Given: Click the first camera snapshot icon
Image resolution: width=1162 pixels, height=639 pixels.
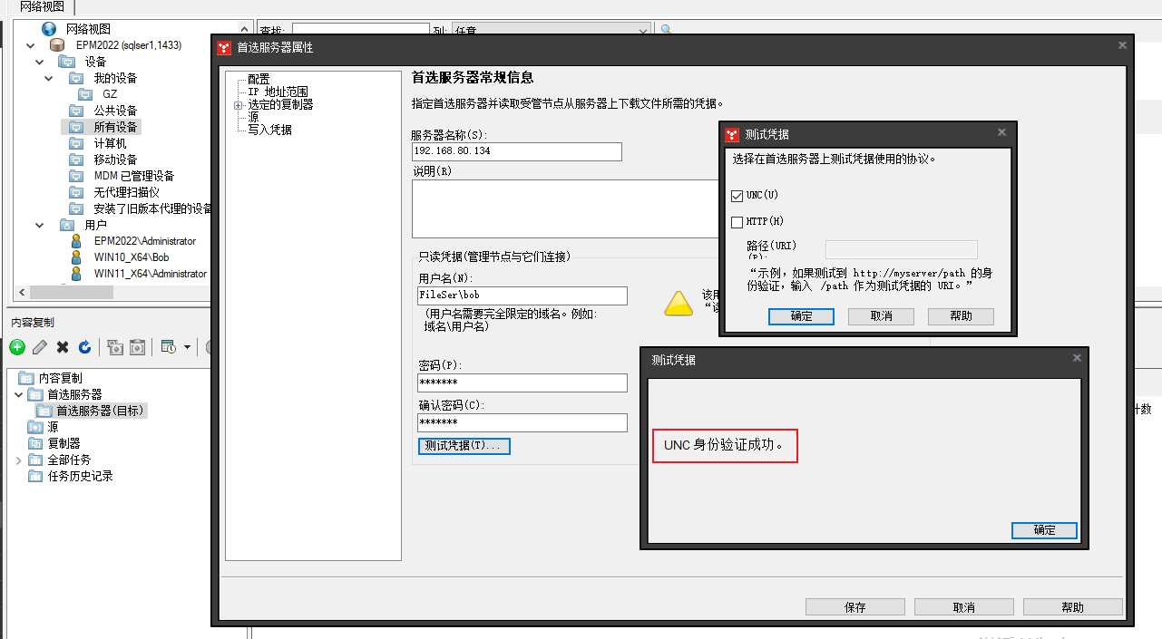Looking at the screenshot, I should point(115,347).
